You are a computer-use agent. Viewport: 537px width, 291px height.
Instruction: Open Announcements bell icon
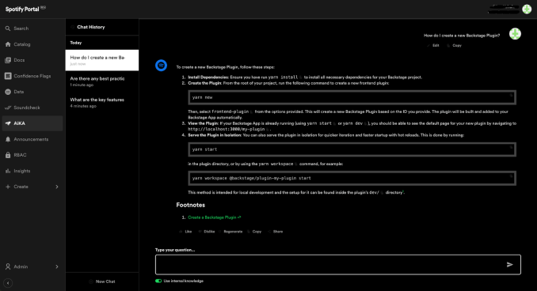(8, 139)
